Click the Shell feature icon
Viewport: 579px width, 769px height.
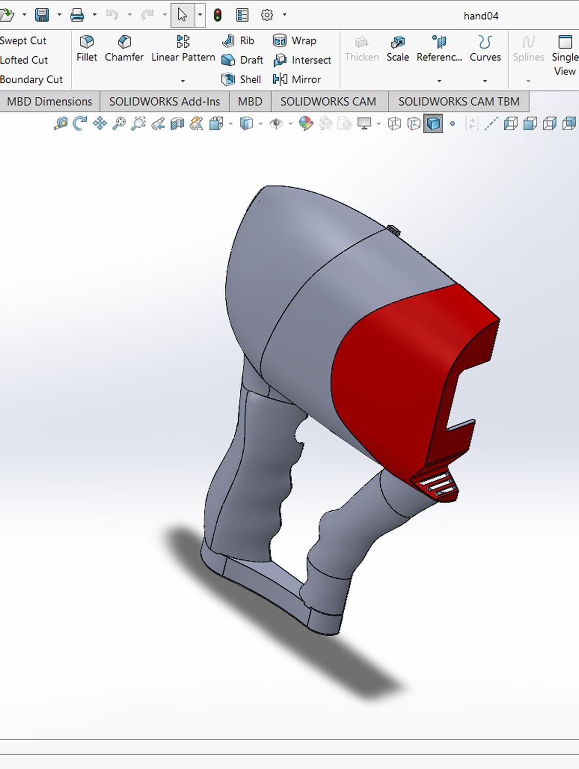[242, 79]
